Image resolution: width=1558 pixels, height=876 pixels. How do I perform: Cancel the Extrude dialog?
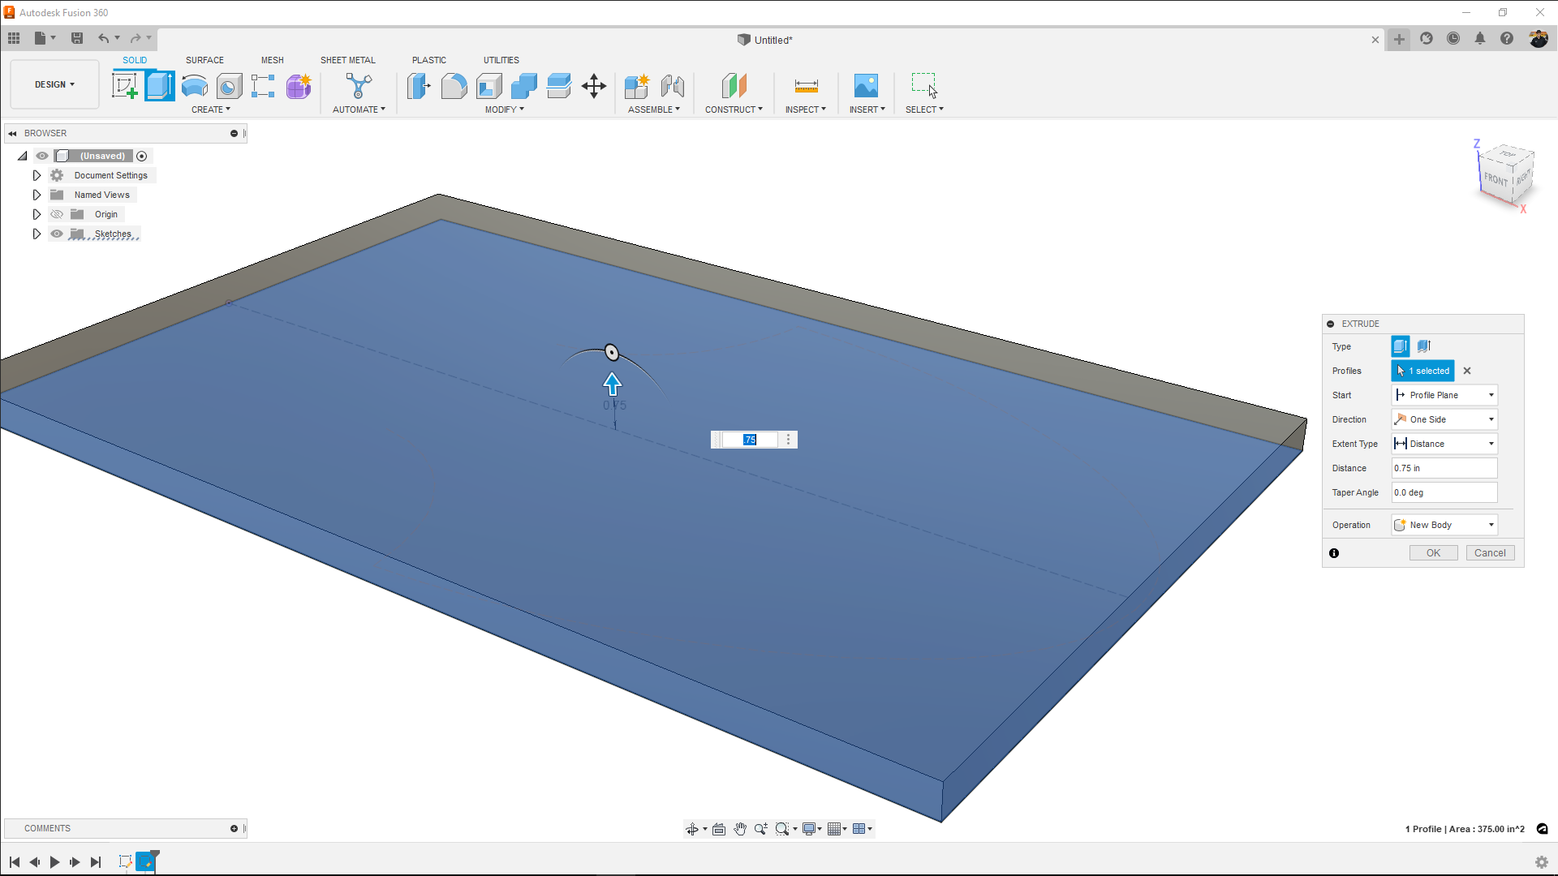point(1490,553)
